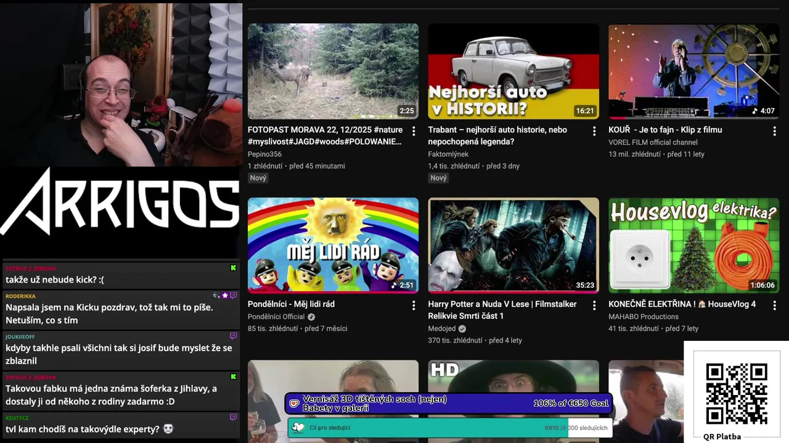
Task: Click the Vernisáž 3D tištěných soch goal bar
Action: (x=449, y=404)
